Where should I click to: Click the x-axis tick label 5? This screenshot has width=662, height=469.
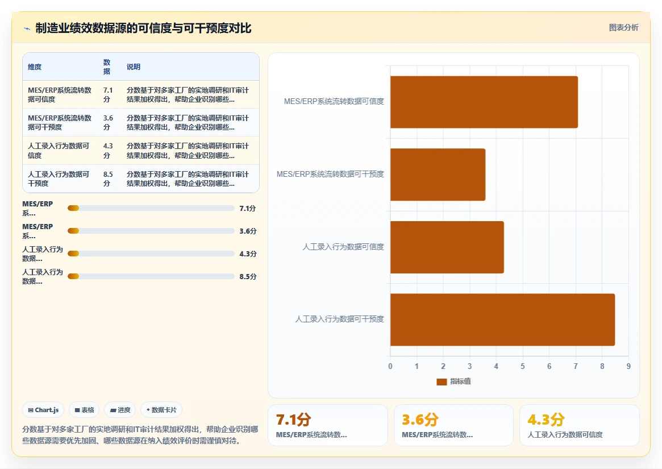523,366
